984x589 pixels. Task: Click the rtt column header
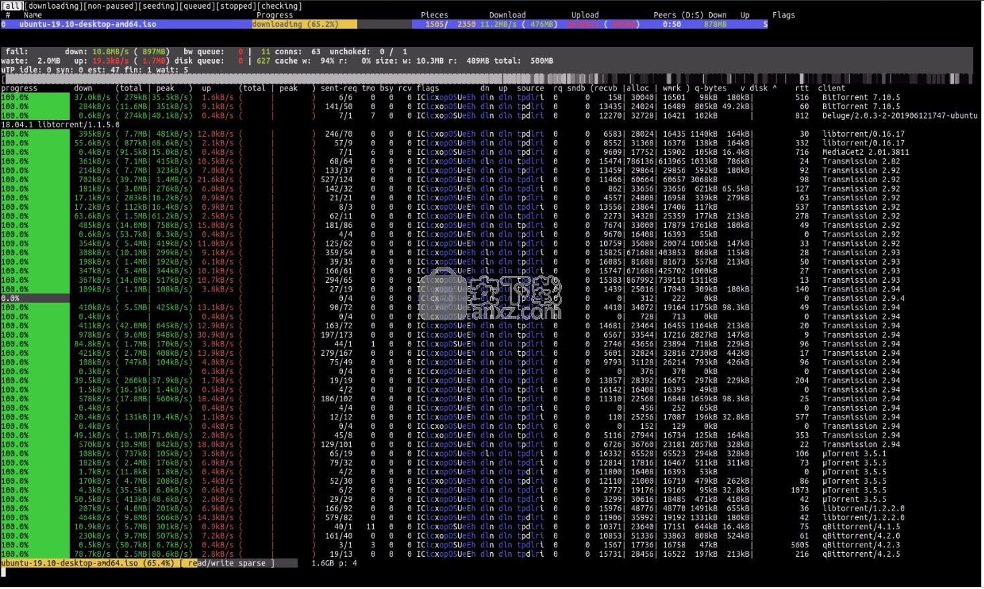click(x=802, y=88)
